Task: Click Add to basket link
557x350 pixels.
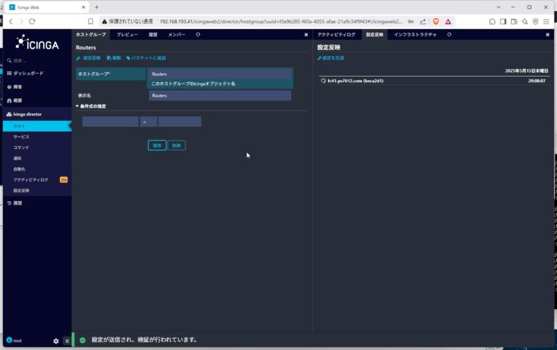Action: point(146,58)
